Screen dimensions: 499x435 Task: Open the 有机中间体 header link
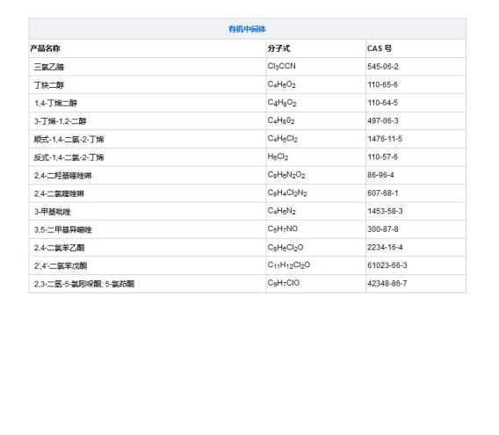[x=247, y=29]
